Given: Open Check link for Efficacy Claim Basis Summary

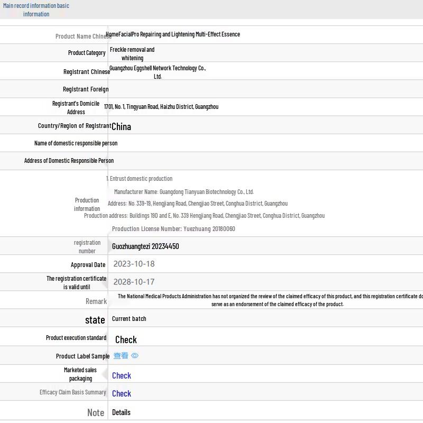Looking at the screenshot, I should click(x=122, y=393).
